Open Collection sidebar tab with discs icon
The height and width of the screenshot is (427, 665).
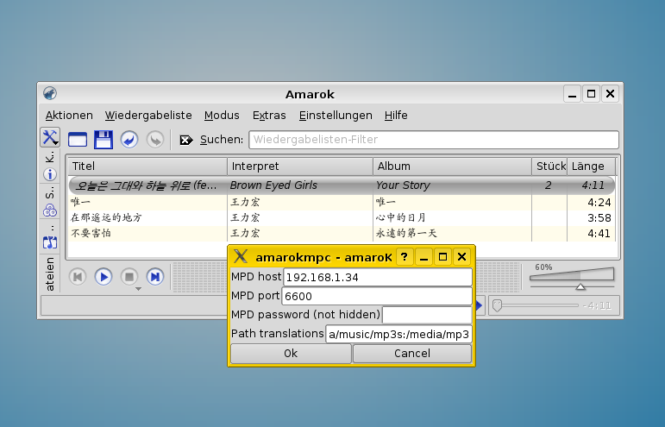coord(50,201)
